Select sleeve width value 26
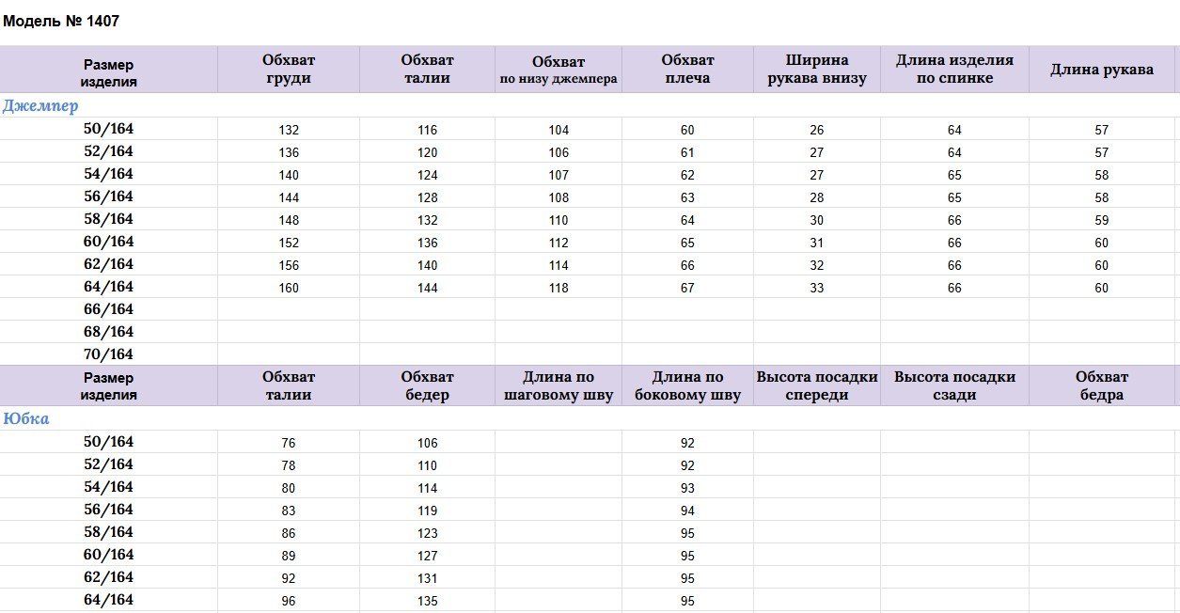 (816, 130)
